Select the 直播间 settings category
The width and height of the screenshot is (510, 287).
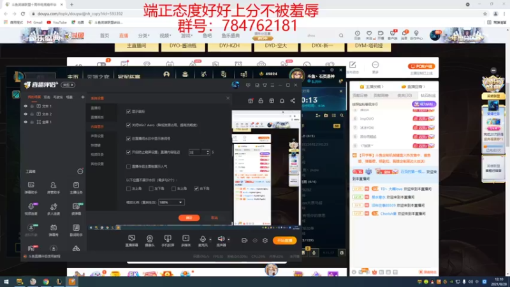96,108
